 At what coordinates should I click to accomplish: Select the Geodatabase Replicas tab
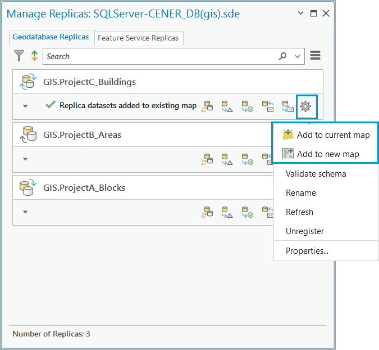coord(51,37)
